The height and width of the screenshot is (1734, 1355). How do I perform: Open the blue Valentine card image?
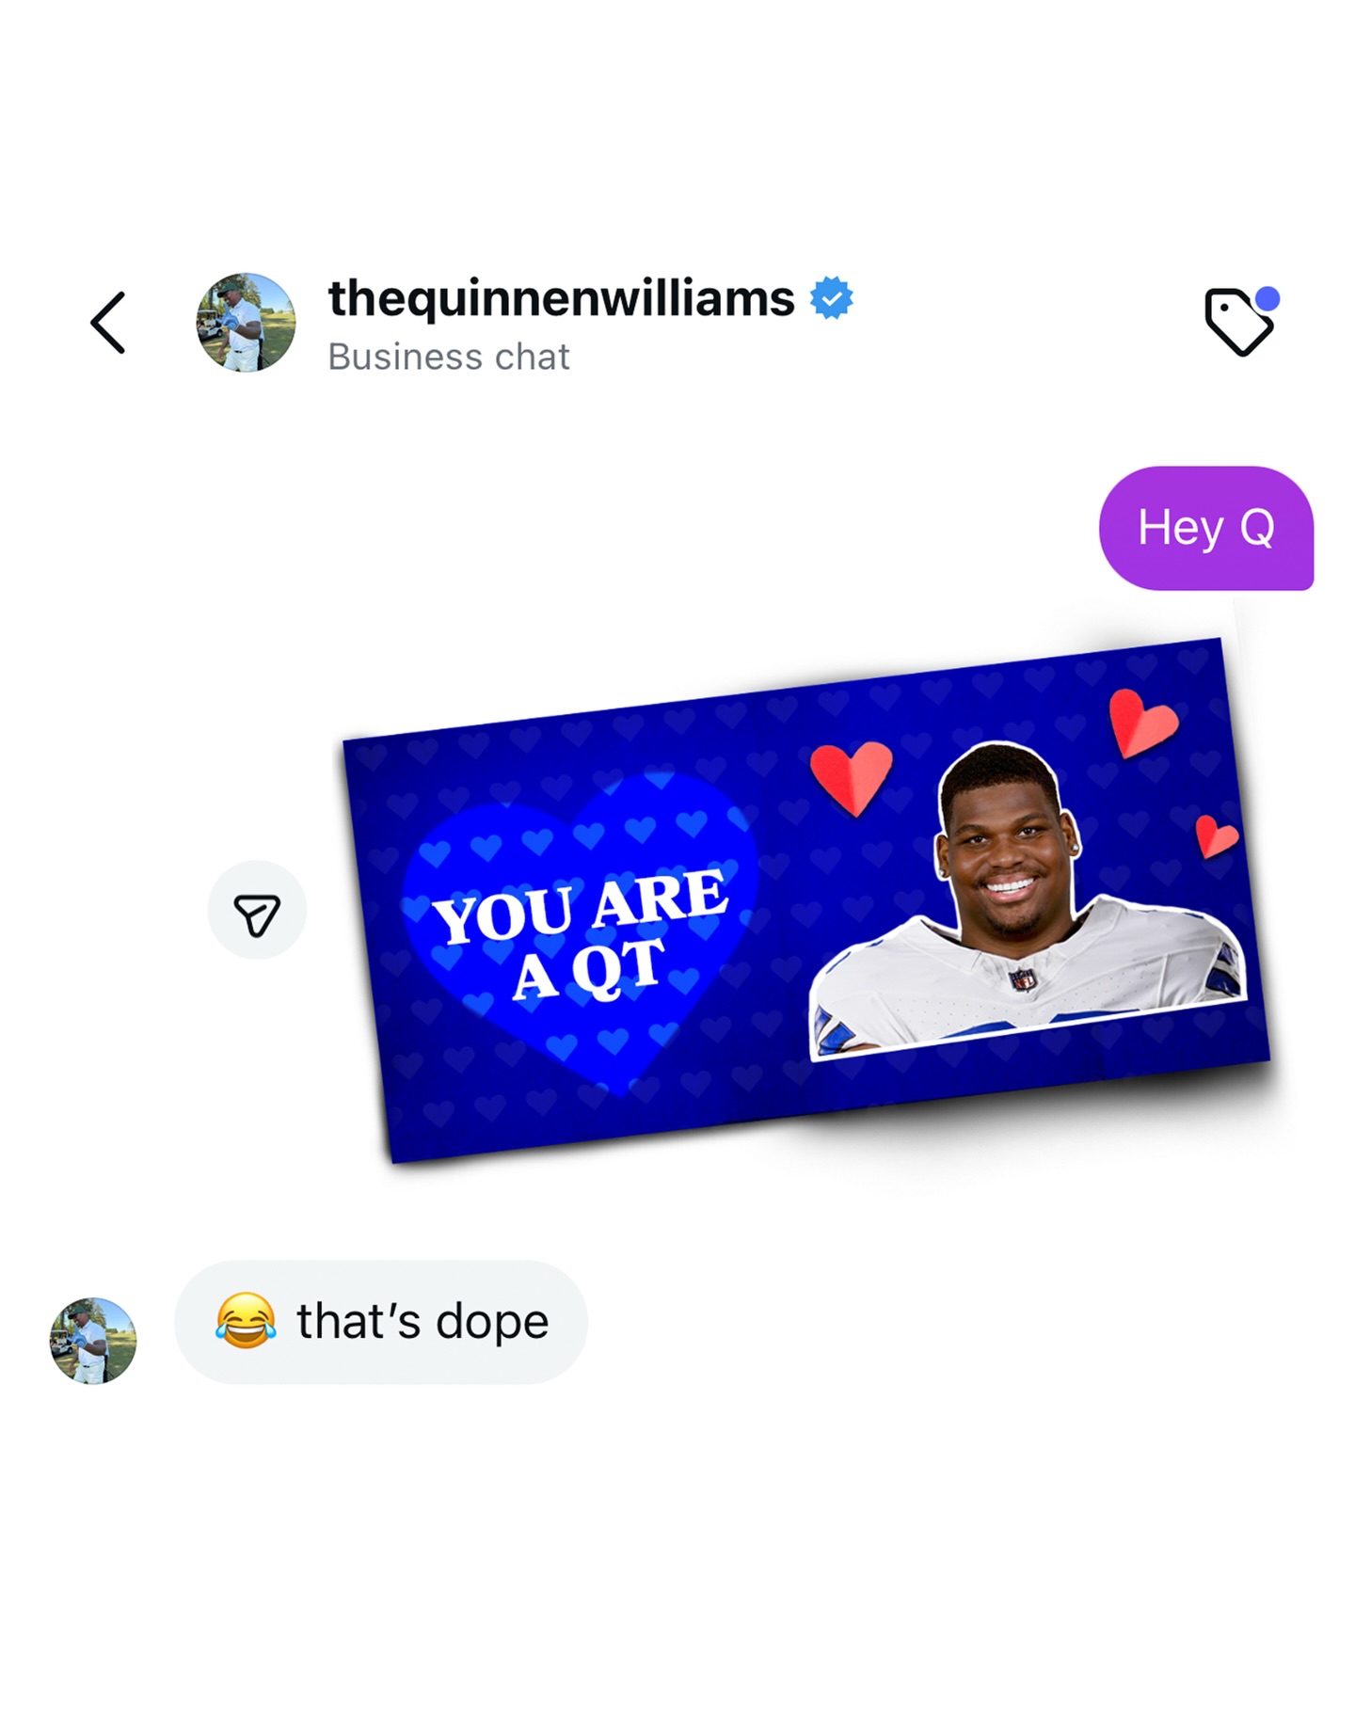coord(806,901)
